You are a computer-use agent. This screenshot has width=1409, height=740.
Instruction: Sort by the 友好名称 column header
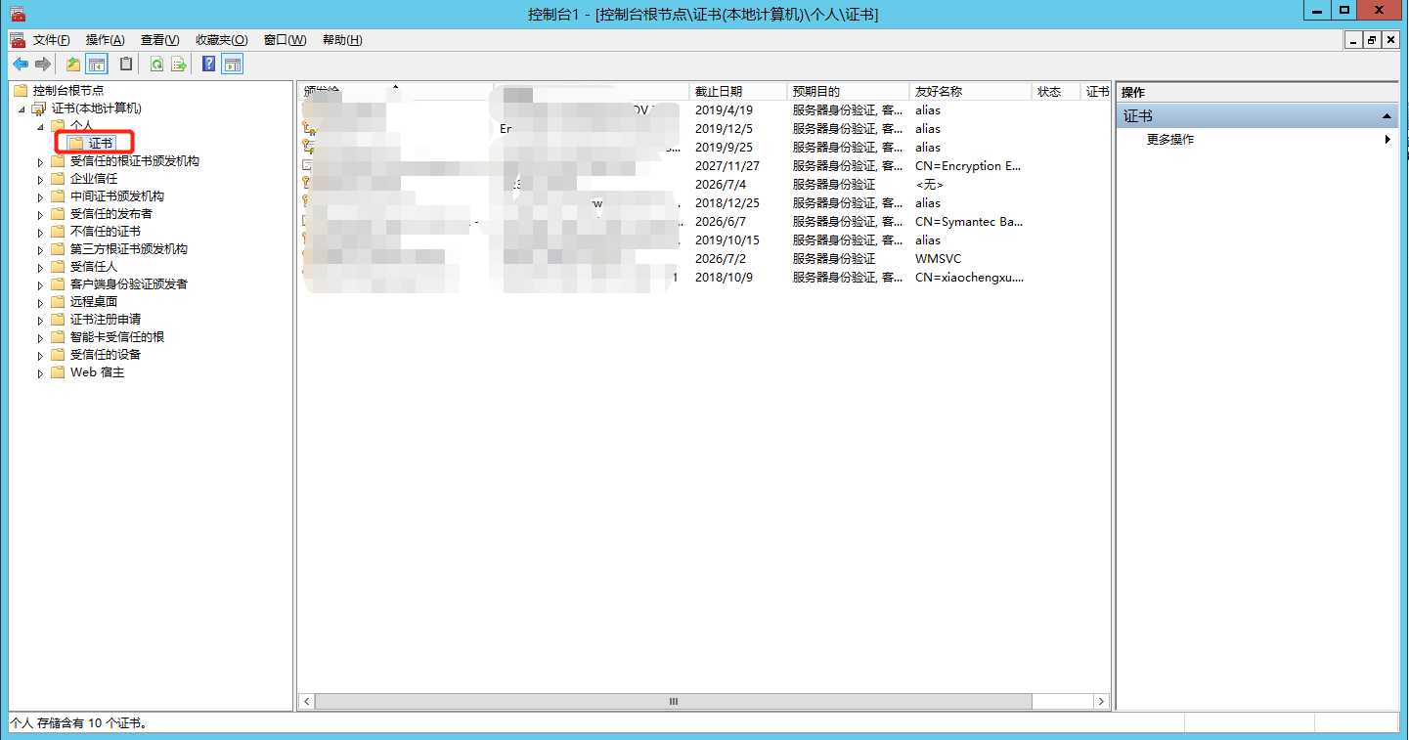970,91
